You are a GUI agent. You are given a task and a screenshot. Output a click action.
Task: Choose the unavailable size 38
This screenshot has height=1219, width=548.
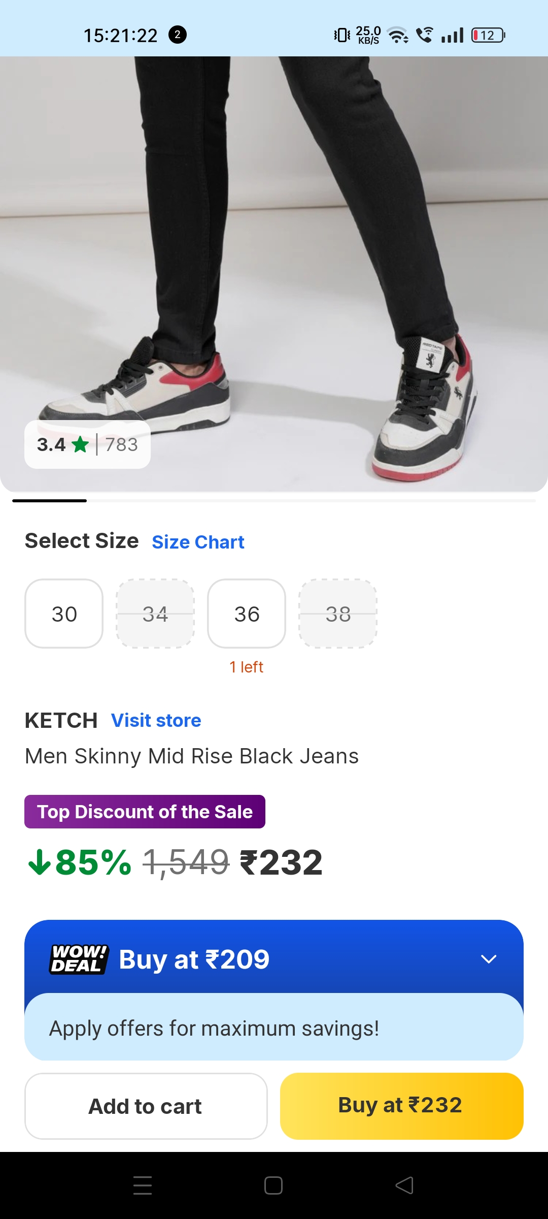click(338, 614)
